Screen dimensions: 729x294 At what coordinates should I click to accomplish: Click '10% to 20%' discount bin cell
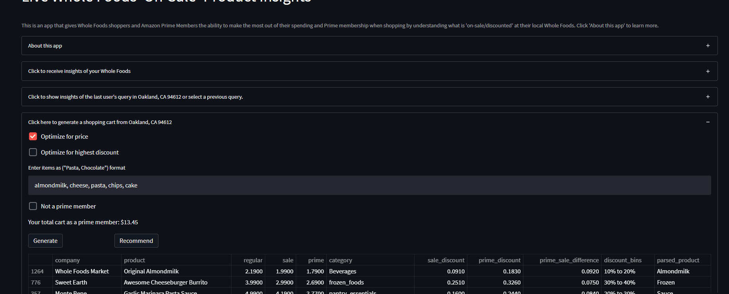[628, 271]
